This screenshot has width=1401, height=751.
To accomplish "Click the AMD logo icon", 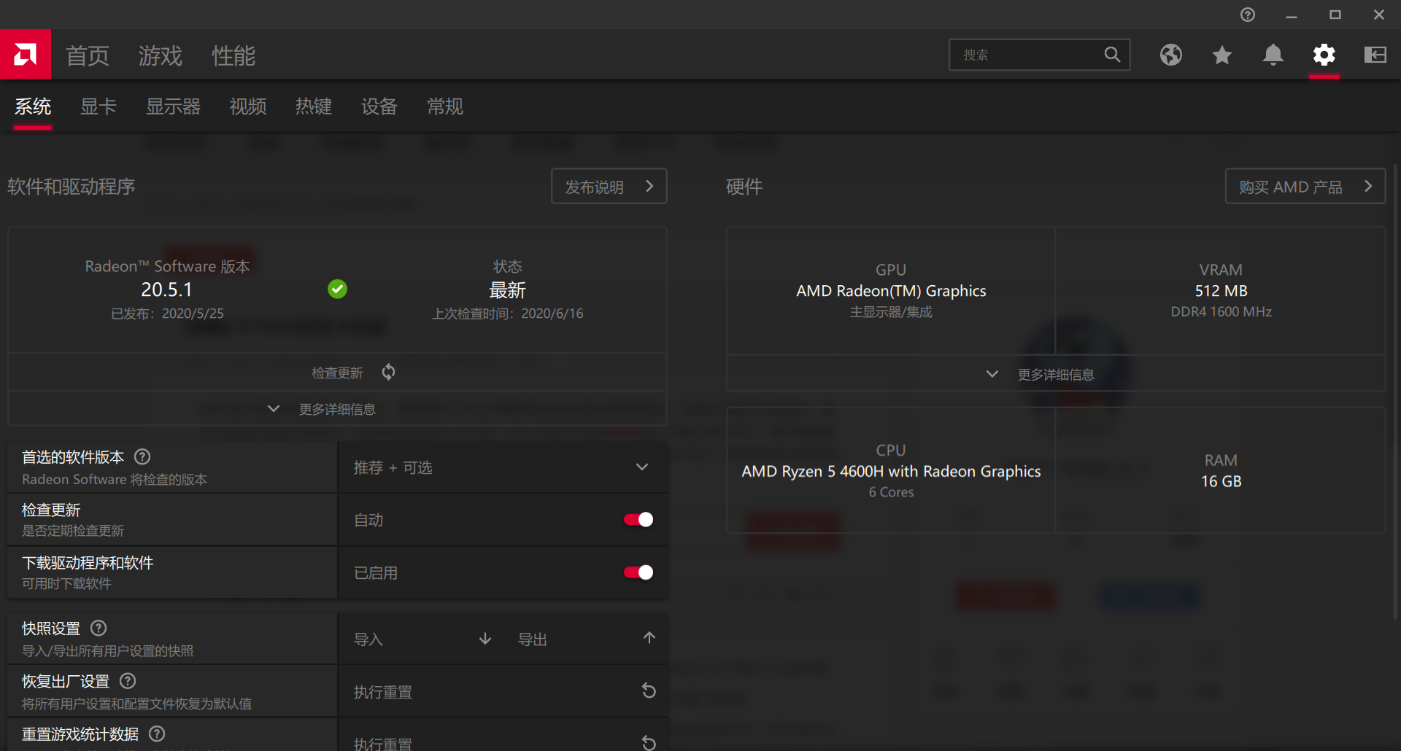I will coord(26,54).
